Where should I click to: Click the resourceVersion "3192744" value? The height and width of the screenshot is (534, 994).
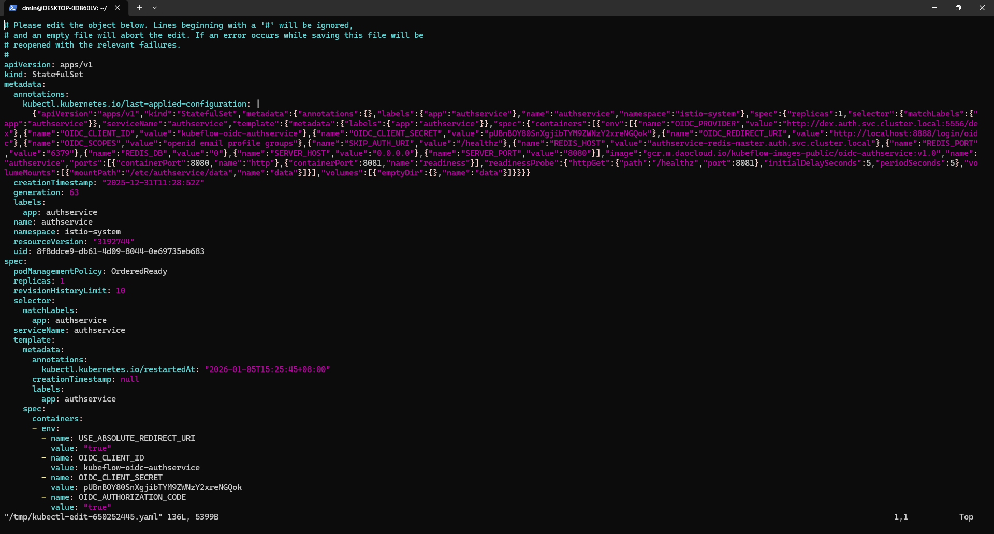pos(113,242)
